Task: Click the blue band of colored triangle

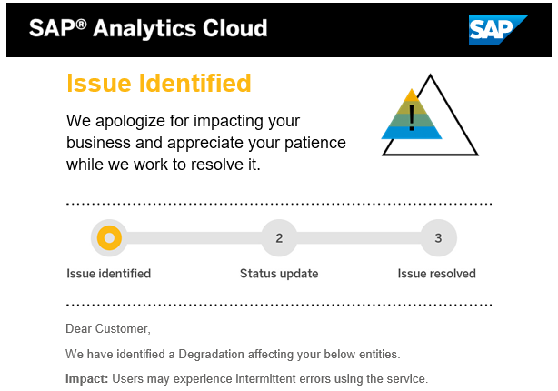Action: tap(412, 133)
